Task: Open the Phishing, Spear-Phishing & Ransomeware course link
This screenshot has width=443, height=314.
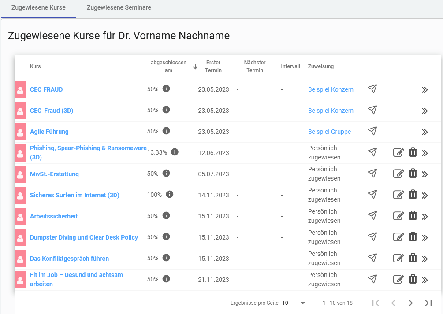Action: point(88,148)
